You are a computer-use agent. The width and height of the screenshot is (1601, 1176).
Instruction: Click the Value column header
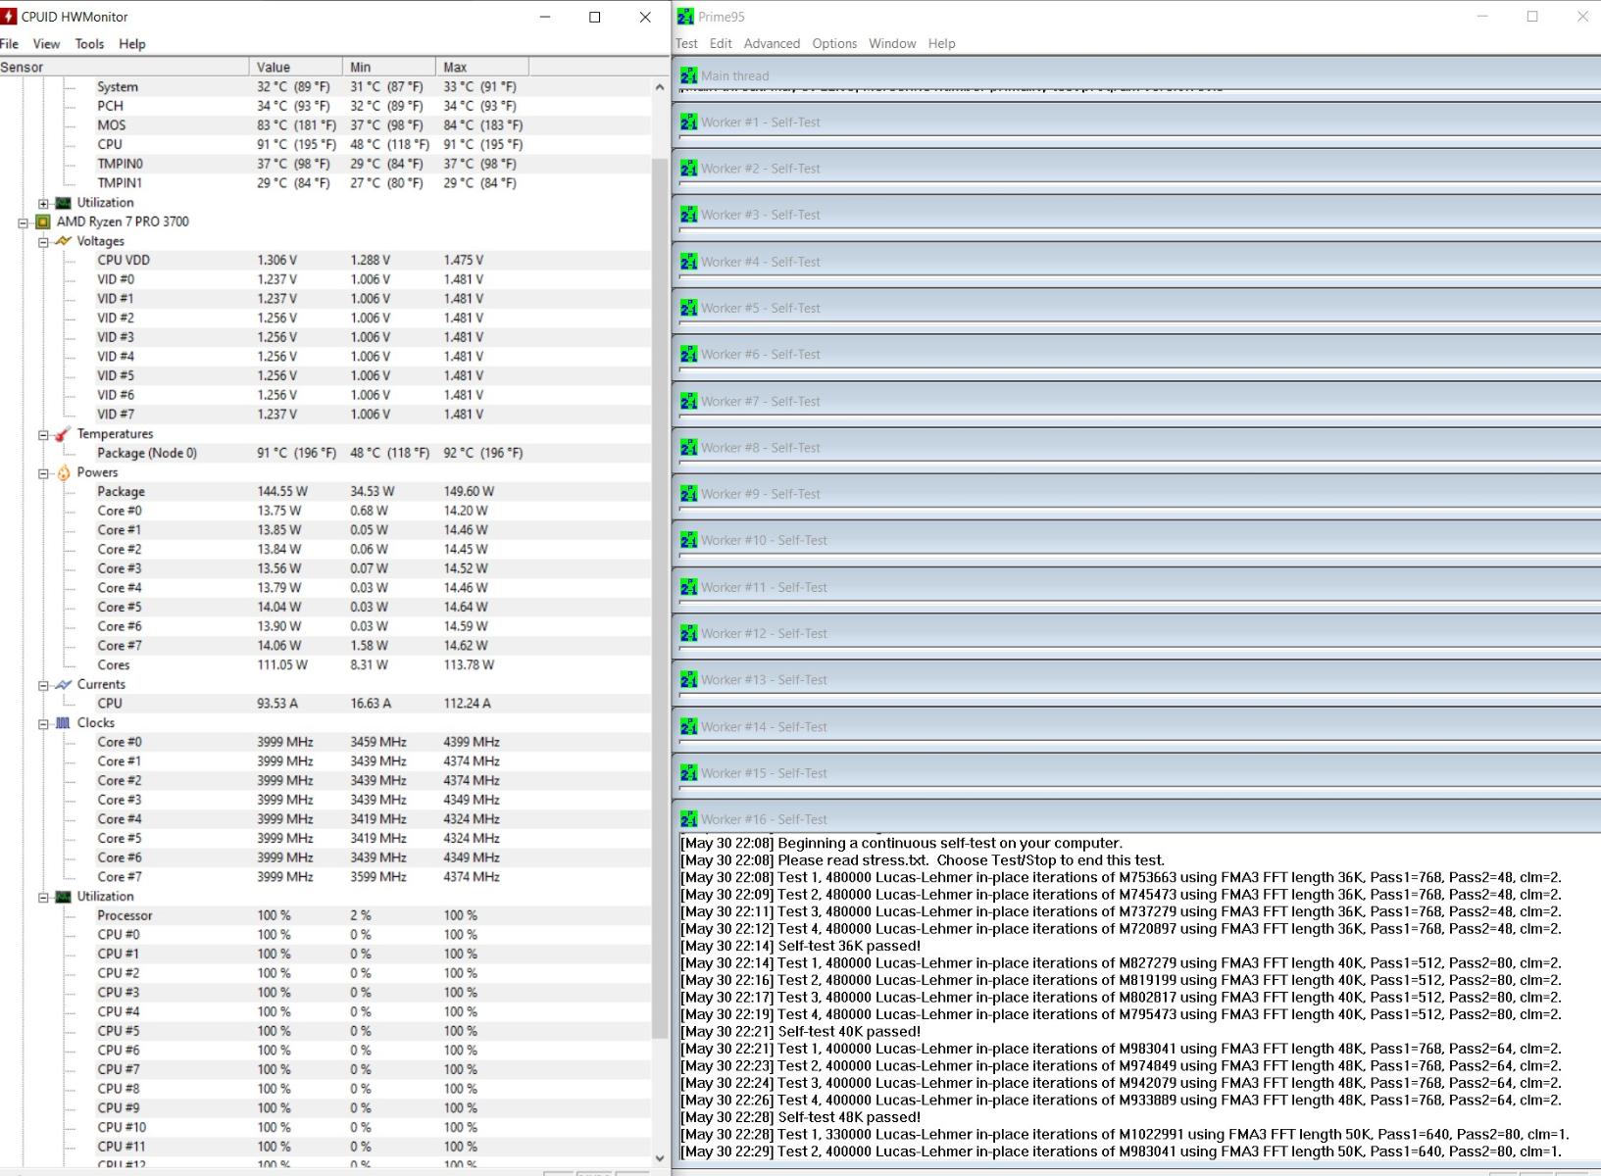click(x=296, y=67)
